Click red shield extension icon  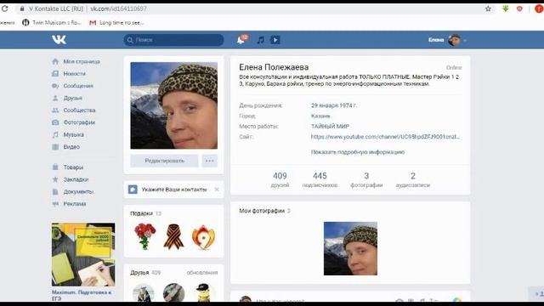coord(519,8)
